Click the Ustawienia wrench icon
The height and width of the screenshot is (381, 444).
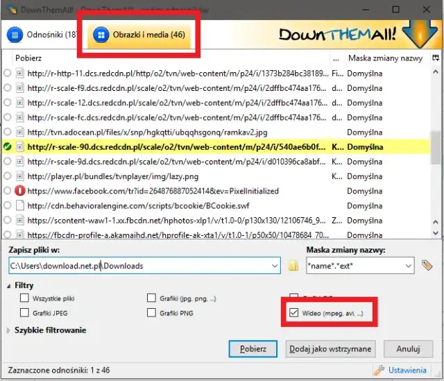(379, 370)
